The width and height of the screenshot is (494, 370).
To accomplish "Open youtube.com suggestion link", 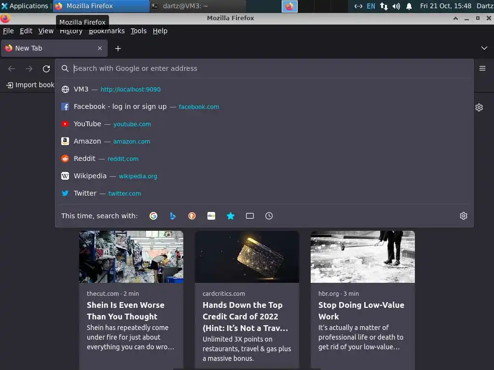I will pos(132,124).
